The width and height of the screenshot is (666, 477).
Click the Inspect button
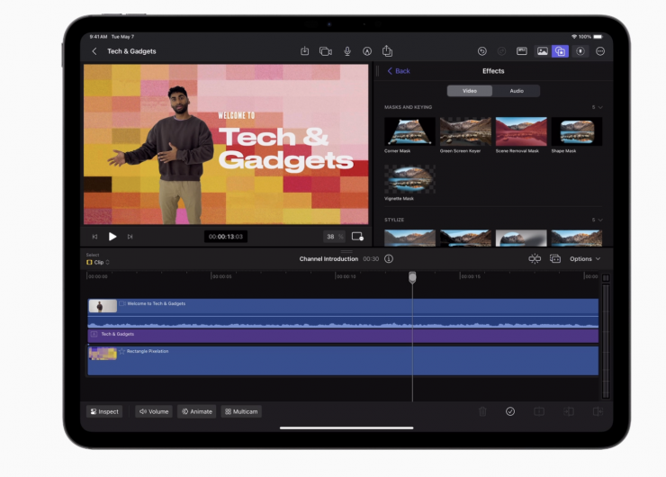coord(104,411)
